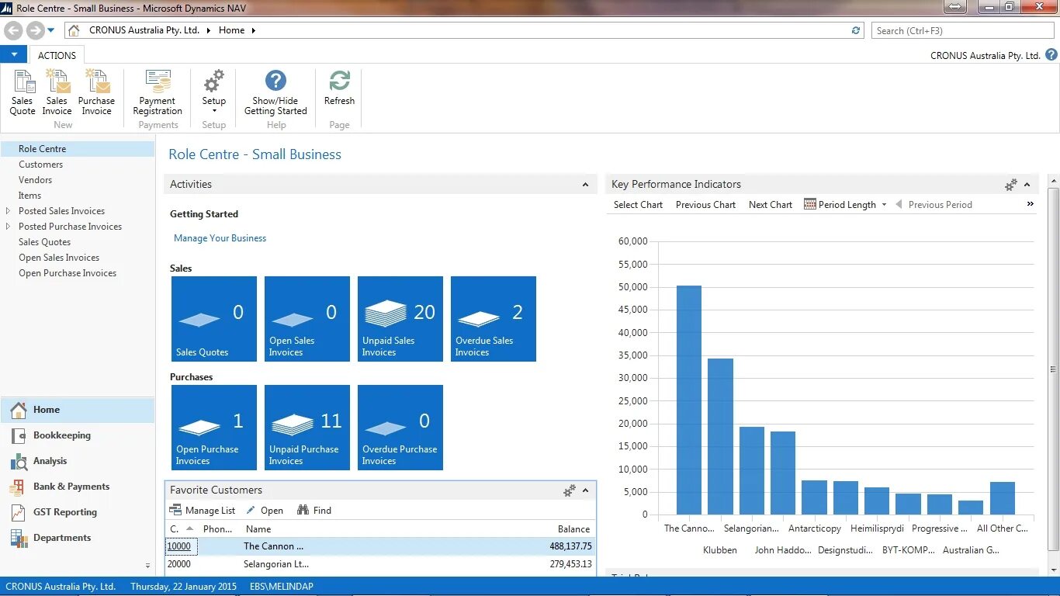Open the Period Length dropdown

(845, 205)
